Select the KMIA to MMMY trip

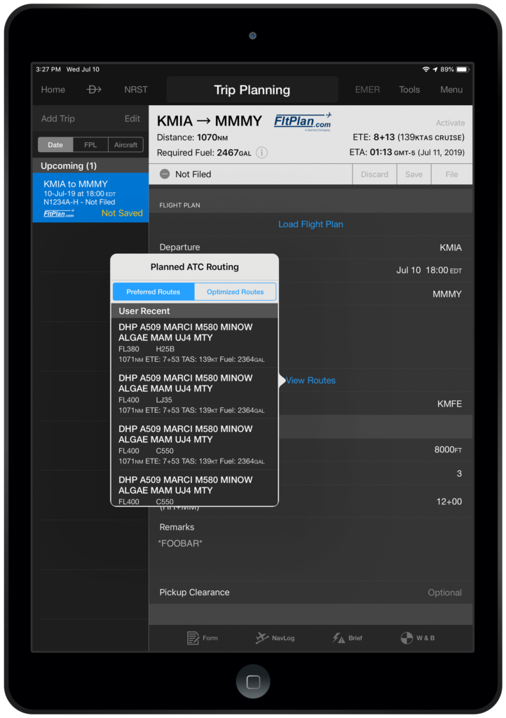click(90, 198)
